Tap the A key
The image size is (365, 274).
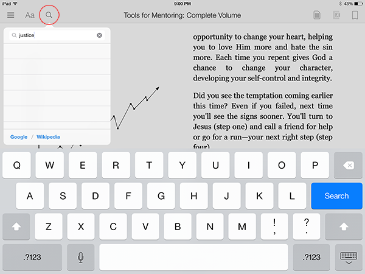(30, 196)
